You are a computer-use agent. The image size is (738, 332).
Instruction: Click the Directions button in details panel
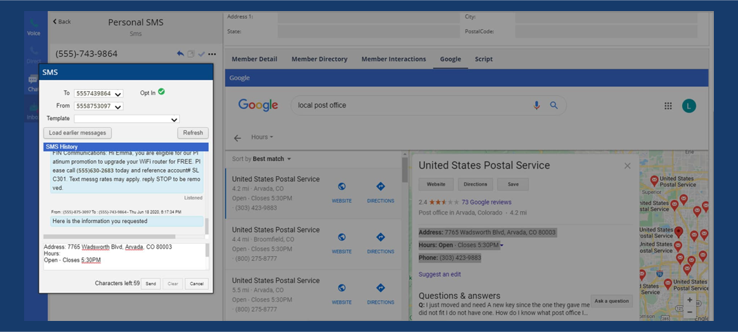pos(475,184)
